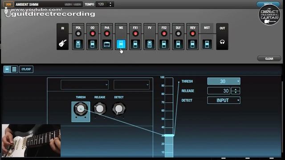Click the RELEASE label in the parameter list

point(188,91)
